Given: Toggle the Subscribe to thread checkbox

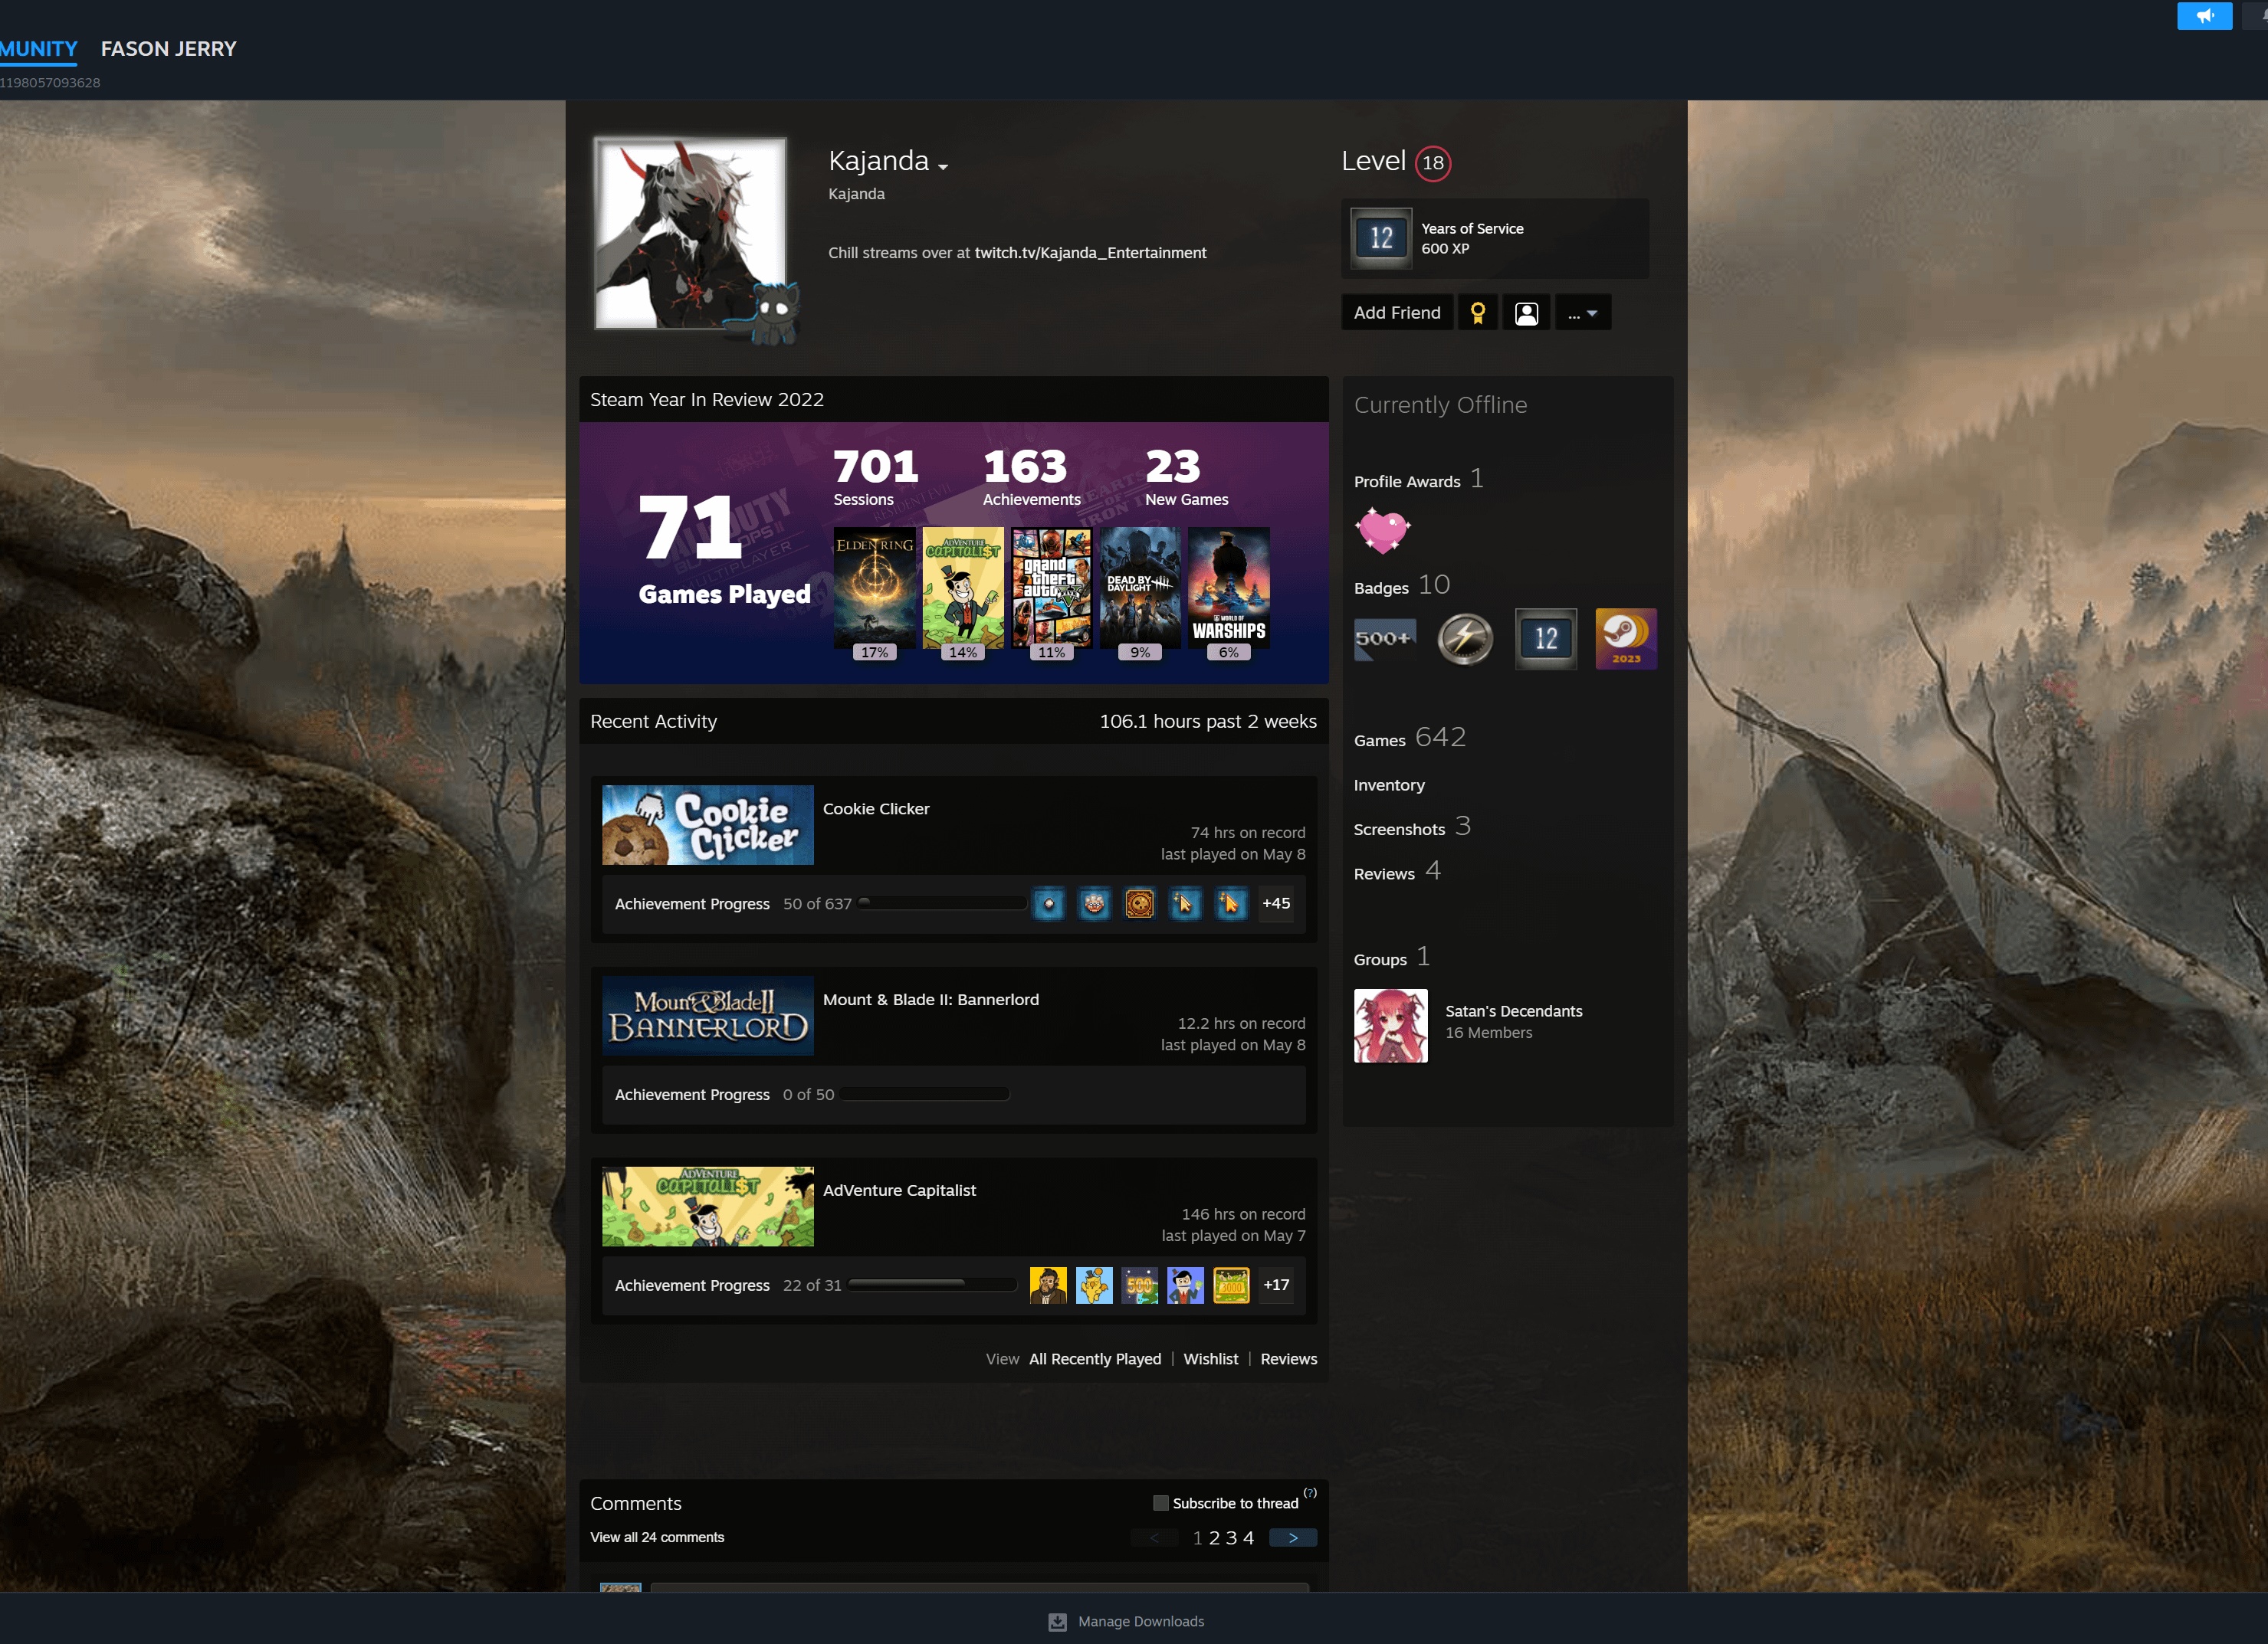Looking at the screenshot, I should tap(1160, 1503).
